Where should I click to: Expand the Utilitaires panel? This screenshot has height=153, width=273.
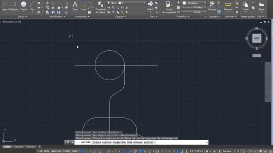[230, 17]
